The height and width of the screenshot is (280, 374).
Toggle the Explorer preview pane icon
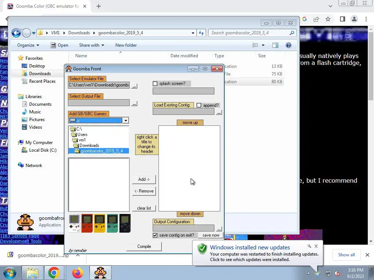click(275, 45)
